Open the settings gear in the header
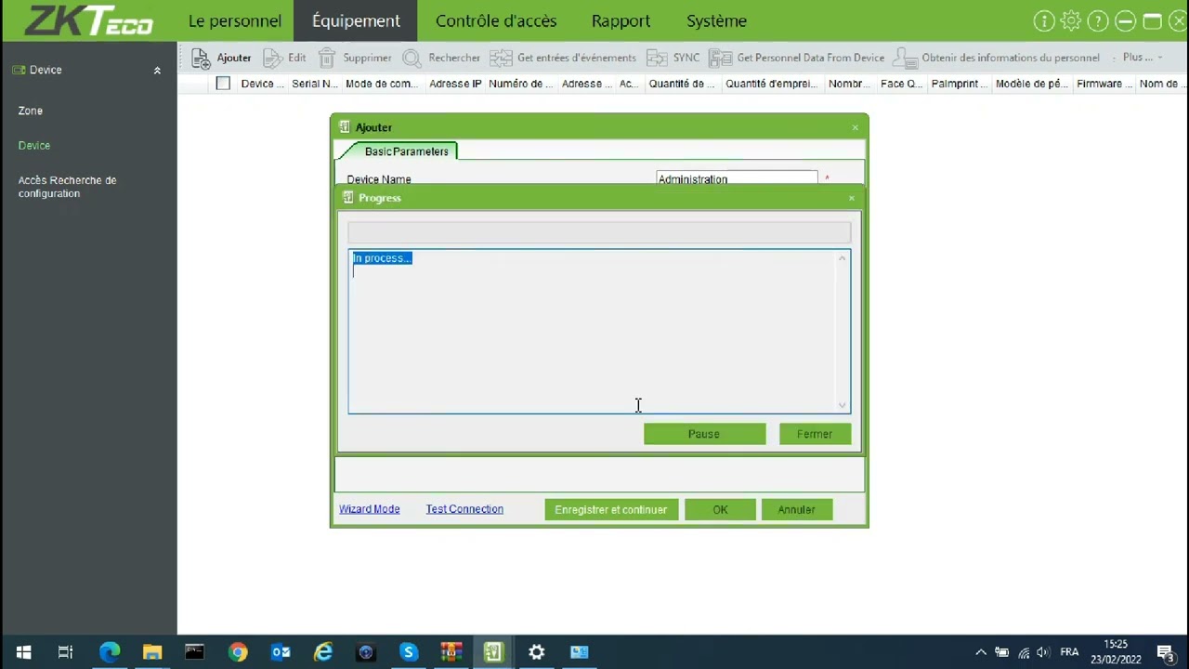 point(1071,20)
